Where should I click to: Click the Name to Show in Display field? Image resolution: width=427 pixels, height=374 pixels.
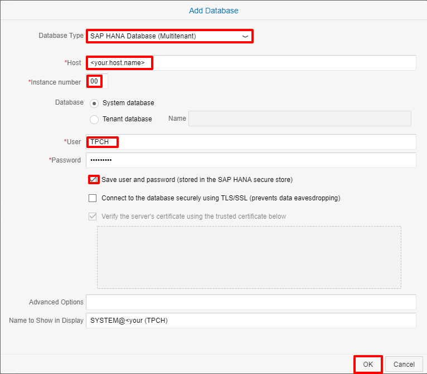251,321
